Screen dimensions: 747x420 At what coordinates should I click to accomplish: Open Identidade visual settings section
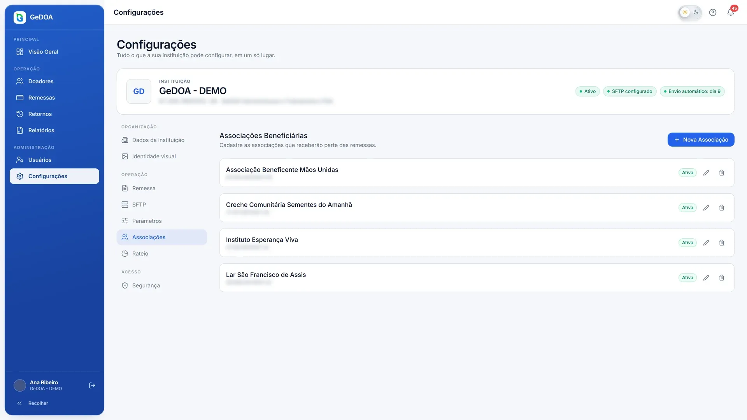(162, 156)
